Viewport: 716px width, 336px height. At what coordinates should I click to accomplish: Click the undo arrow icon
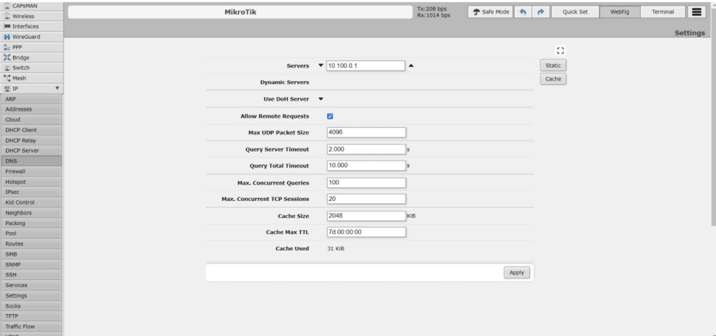523,12
